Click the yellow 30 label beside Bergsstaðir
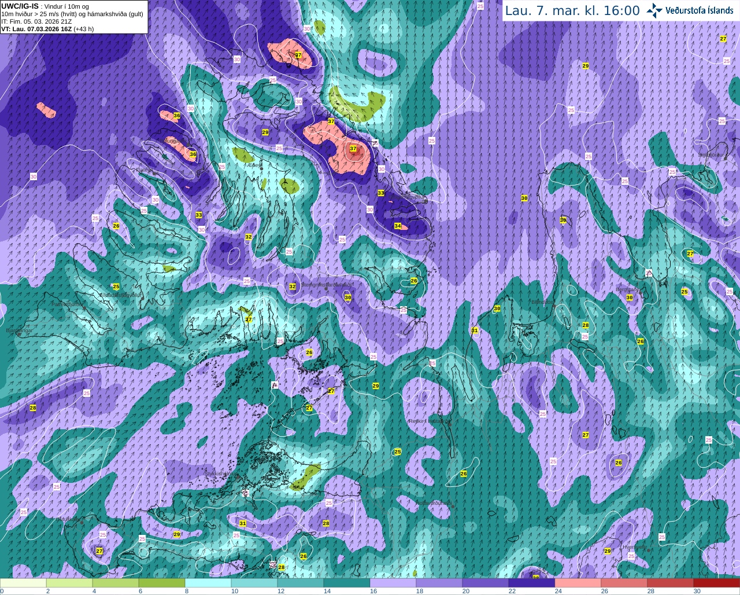 pos(630,297)
